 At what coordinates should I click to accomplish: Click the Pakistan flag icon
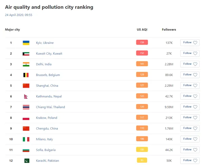27,161
